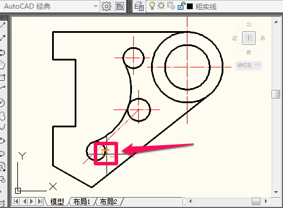Toggle layer lock padlock

[x=181, y=6]
